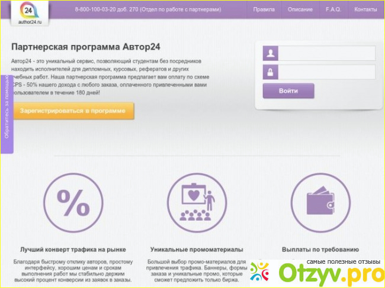Viewport: 385px width, 288px height.
Task: Select the wallet payouts circle icon
Action: [320, 204]
